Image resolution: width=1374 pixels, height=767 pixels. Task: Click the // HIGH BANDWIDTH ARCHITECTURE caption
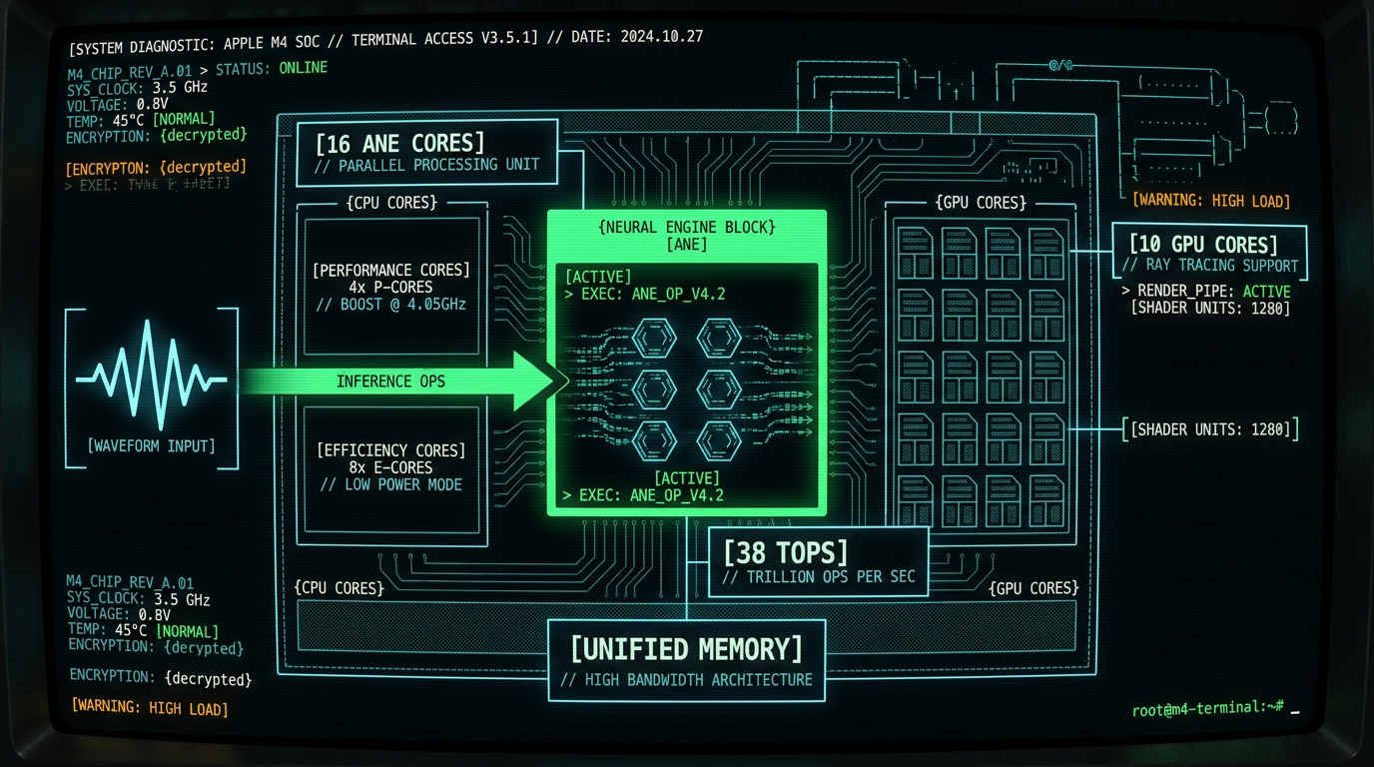click(x=686, y=680)
